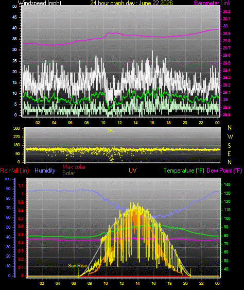Click the 'W' wind direction compass label
244x290 pixels.
coord(230,137)
